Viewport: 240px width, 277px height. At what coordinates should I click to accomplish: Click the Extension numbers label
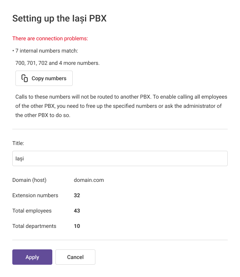(x=35, y=195)
